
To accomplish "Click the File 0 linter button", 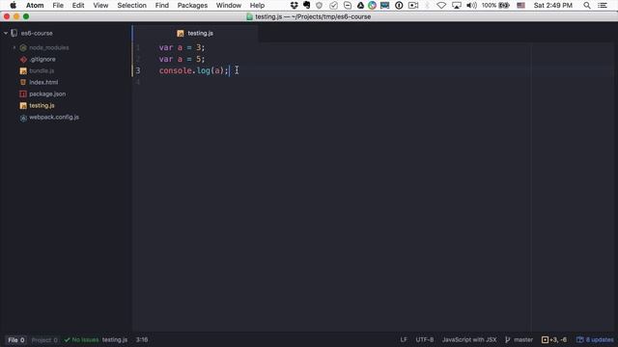I will pyautogui.click(x=16, y=340).
